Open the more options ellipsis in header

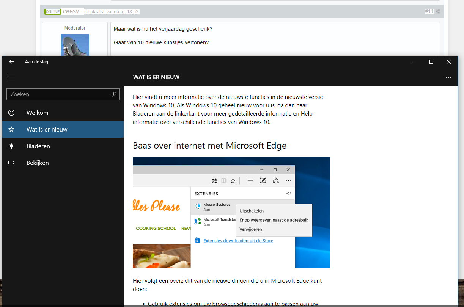[448, 77]
